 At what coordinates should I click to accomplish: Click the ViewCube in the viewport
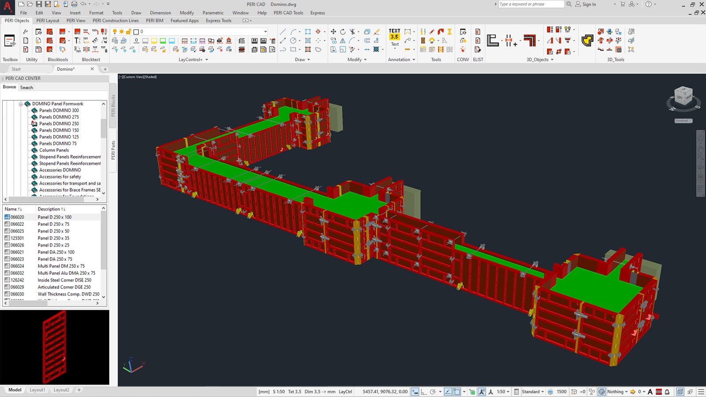pos(683,96)
